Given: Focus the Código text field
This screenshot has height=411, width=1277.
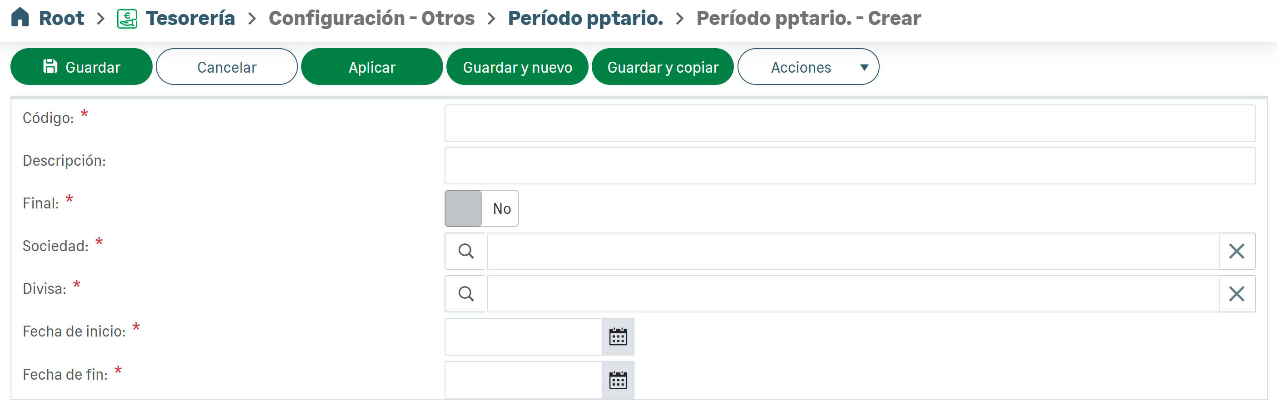Looking at the screenshot, I should 849,123.
